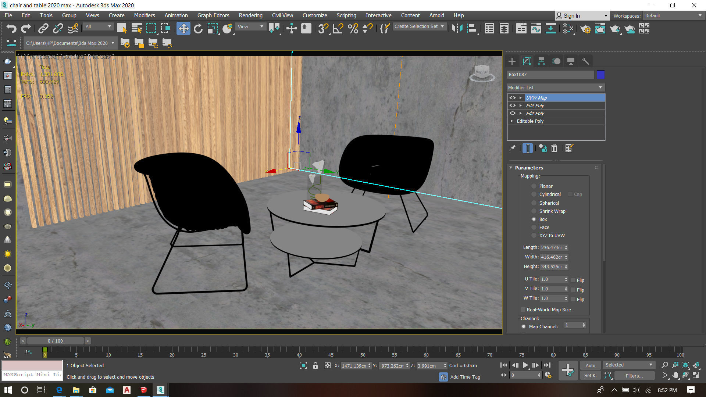Image resolution: width=706 pixels, height=397 pixels.
Task: Open Render Setup teapot icon
Action: [x=585, y=28]
